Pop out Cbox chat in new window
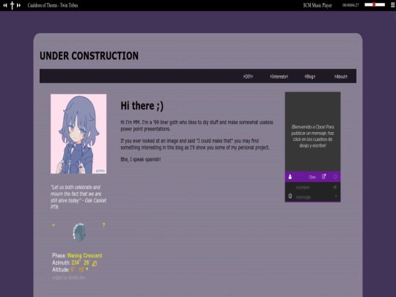Image resolution: width=396 pixels, height=297 pixels. coord(324,177)
